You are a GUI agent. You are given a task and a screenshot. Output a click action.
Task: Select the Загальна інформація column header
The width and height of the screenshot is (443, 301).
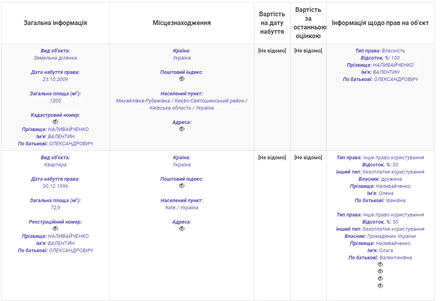click(x=55, y=23)
